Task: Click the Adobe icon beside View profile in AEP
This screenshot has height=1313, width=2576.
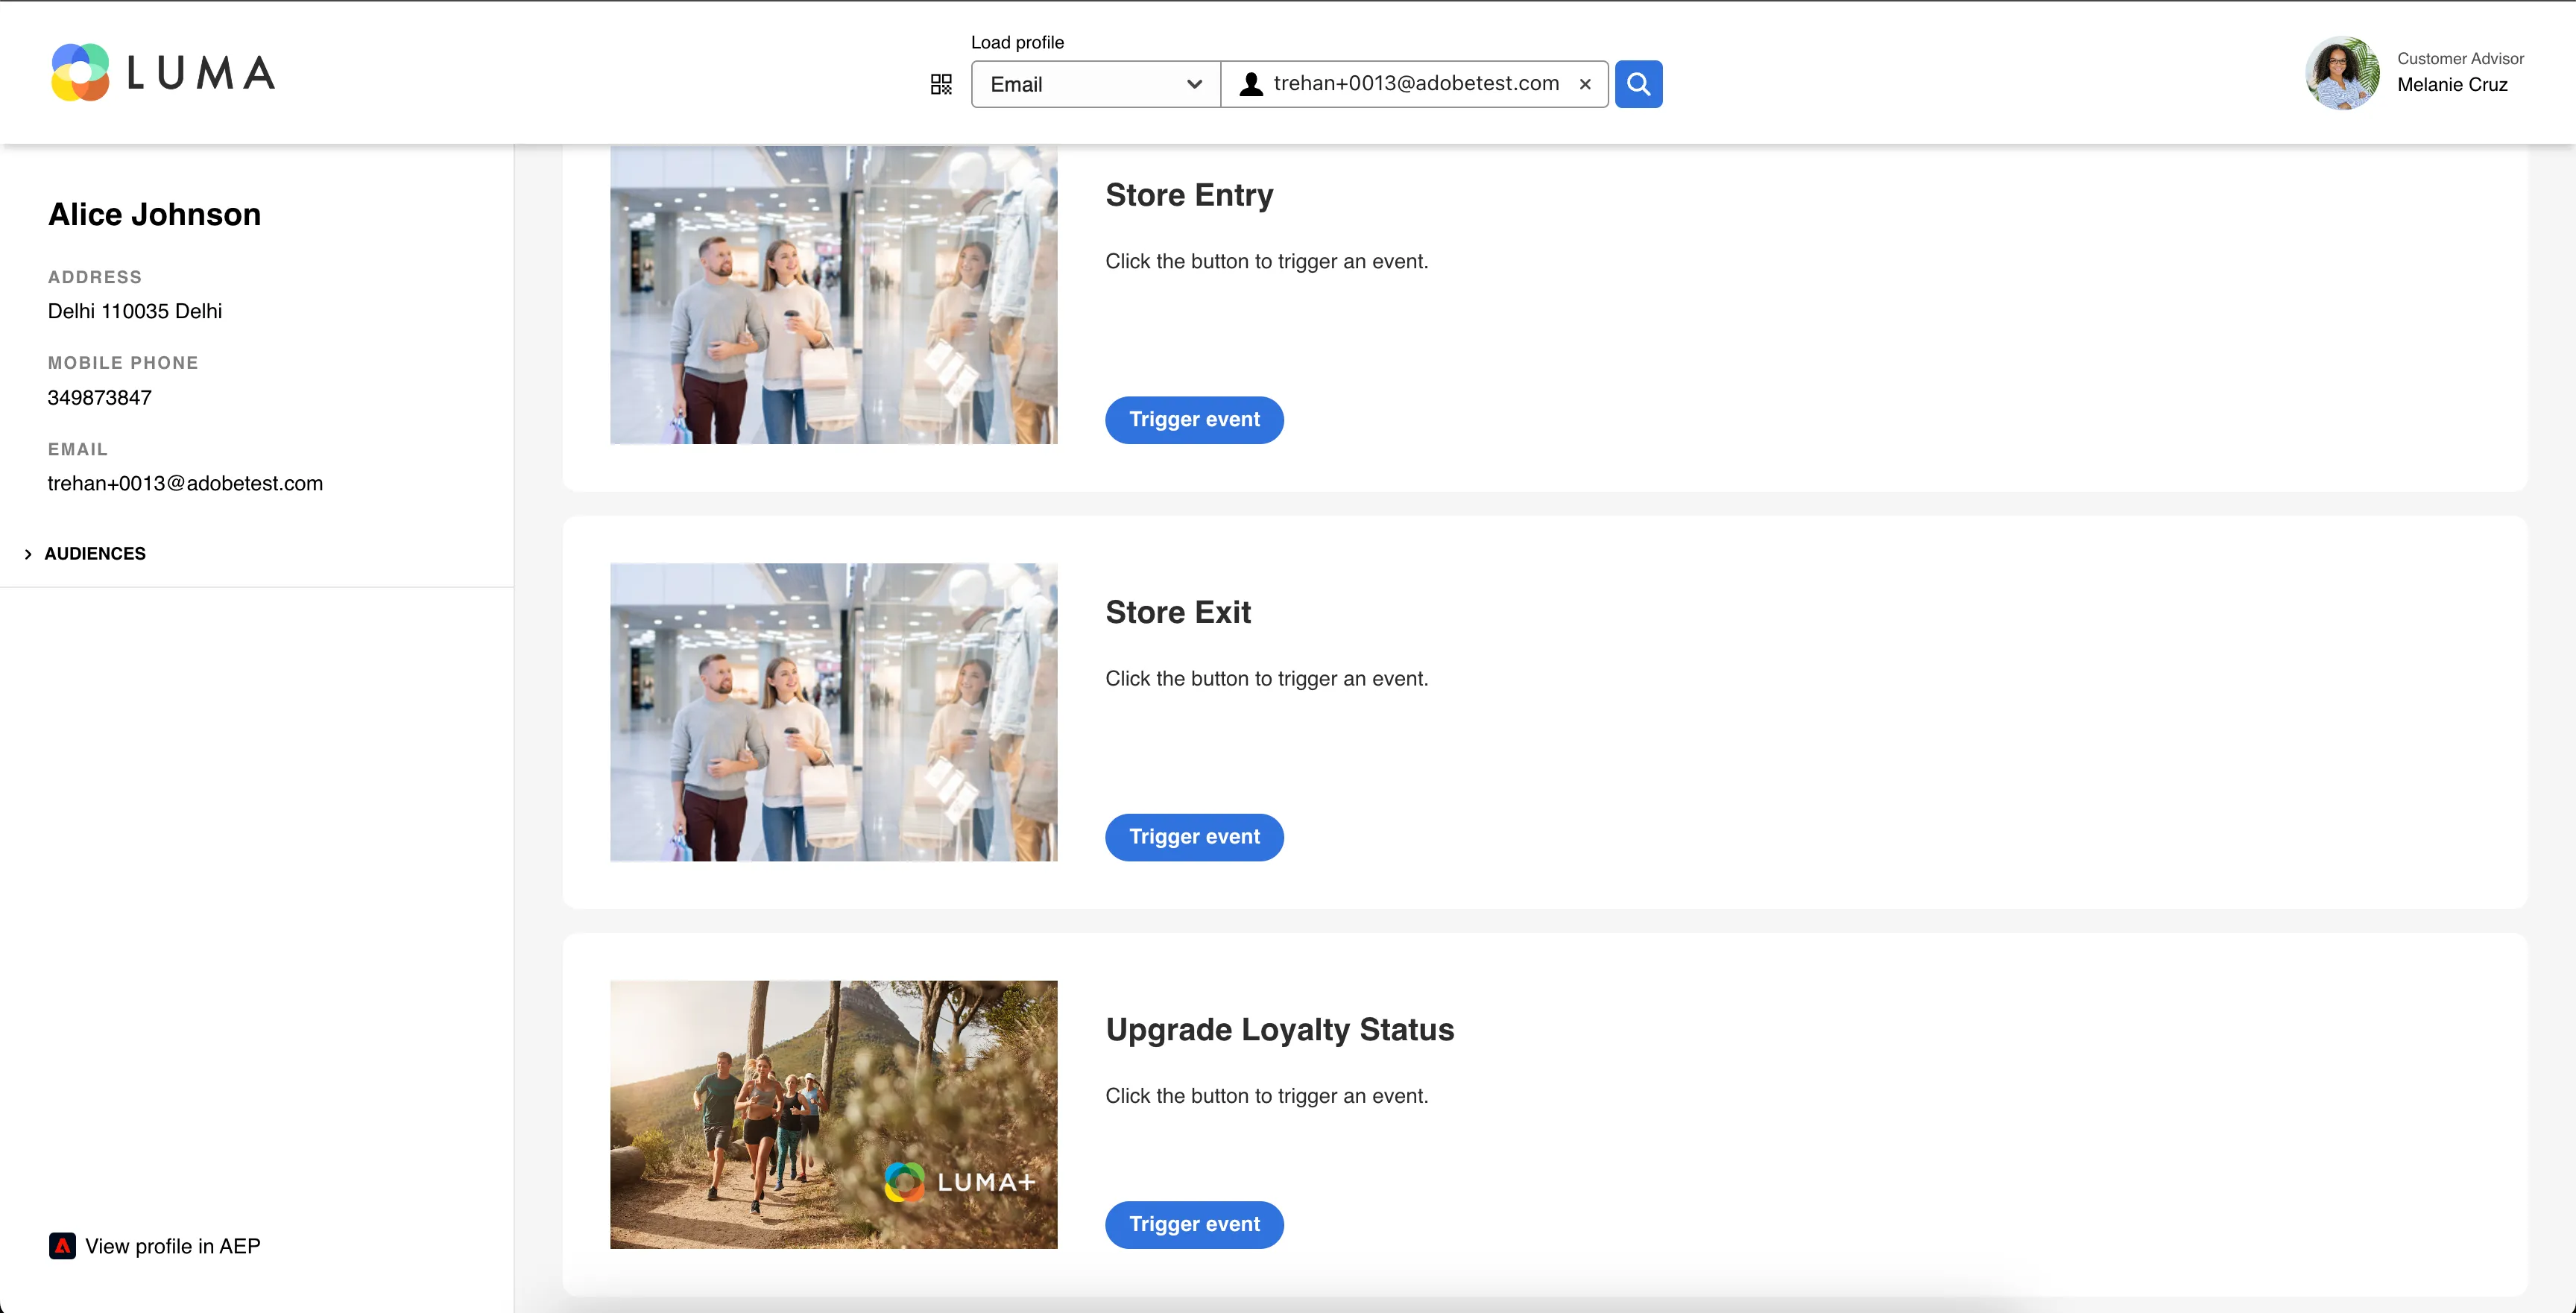Action: point(62,1246)
